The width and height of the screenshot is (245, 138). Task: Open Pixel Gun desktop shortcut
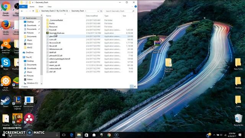[x=17, y=120]
